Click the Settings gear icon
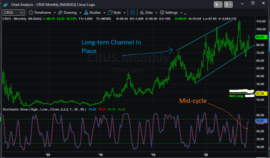The height and width of the screenshot is (158, 270). 162,12
